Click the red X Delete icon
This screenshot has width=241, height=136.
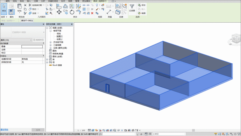[92, 13]
